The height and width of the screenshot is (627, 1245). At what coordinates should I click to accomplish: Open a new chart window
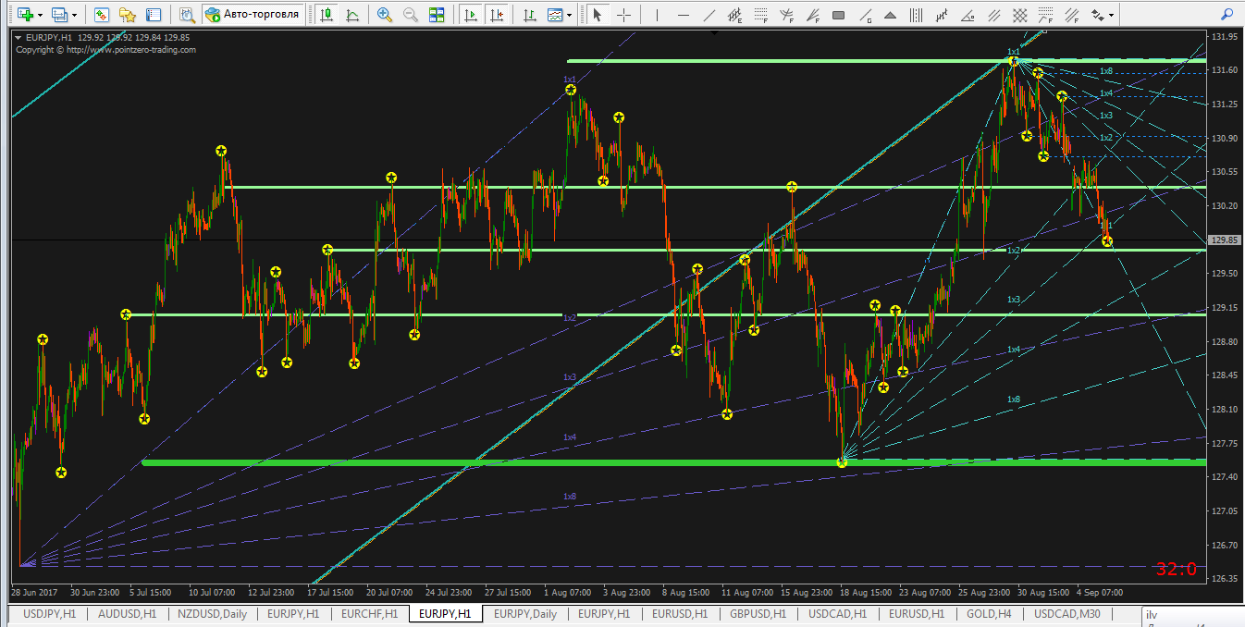point(24,15)
